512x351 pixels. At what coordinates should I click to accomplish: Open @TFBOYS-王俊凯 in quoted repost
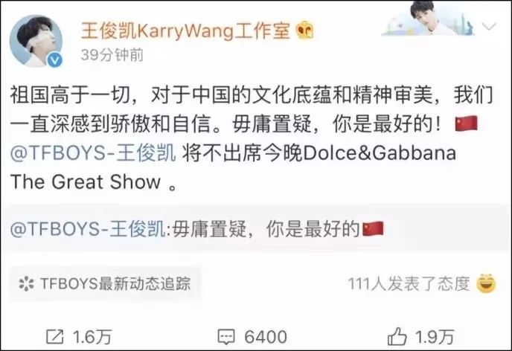(x=88, y=228)
